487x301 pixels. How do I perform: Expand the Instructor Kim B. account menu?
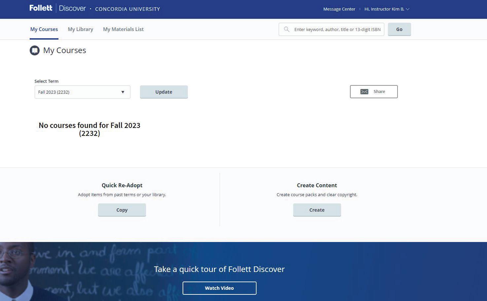(387, 9)
